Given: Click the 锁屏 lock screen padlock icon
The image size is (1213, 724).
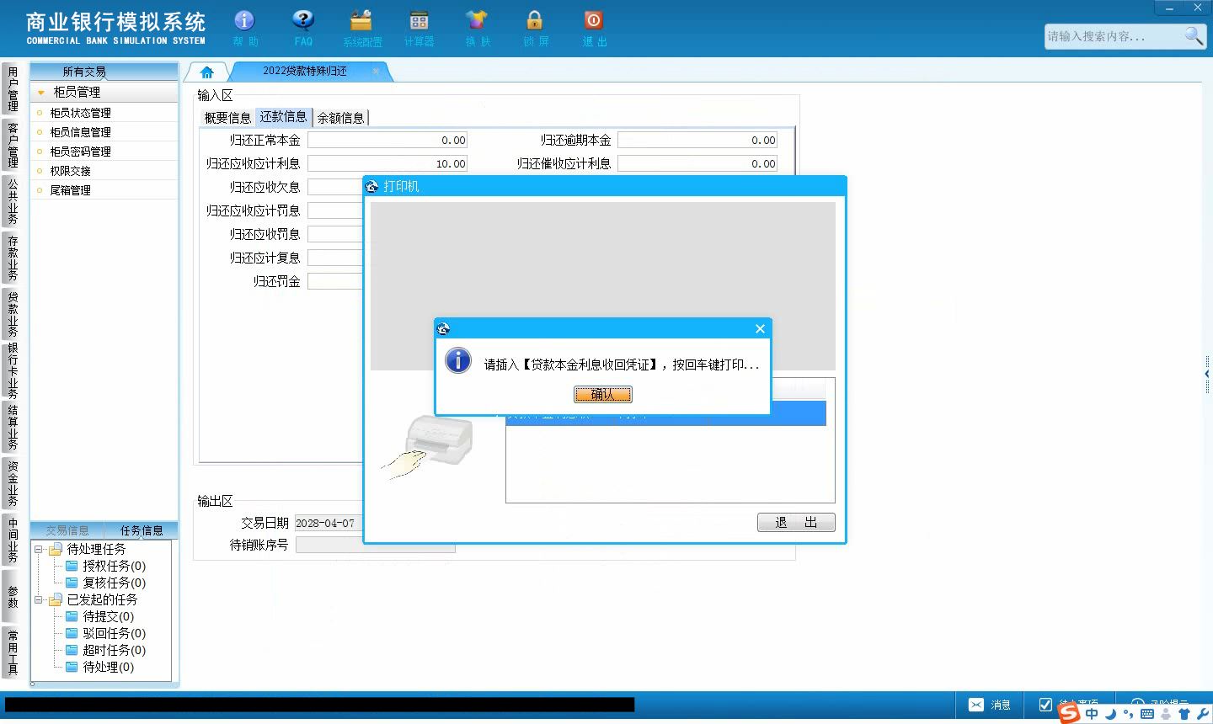Looking at the screenshot, I should tap(534, 21).
